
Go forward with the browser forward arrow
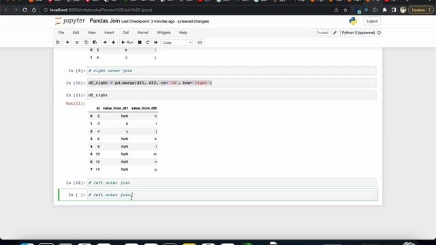pos(16,10)
